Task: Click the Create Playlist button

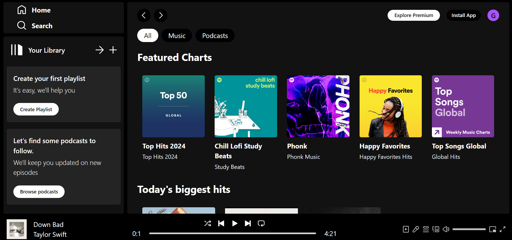Action: click(x=36, y=109)
